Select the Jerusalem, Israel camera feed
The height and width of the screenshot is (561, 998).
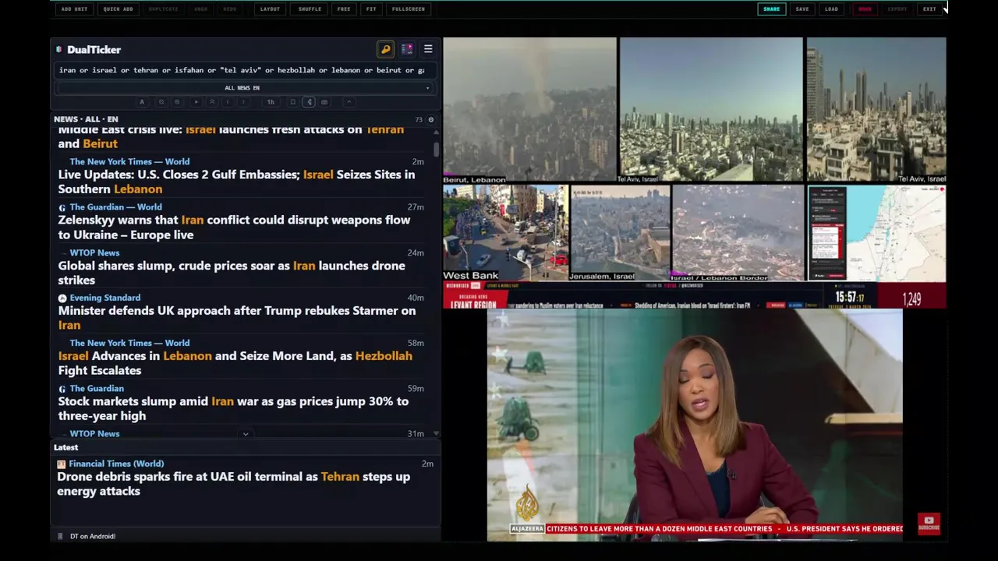[620, 233]
